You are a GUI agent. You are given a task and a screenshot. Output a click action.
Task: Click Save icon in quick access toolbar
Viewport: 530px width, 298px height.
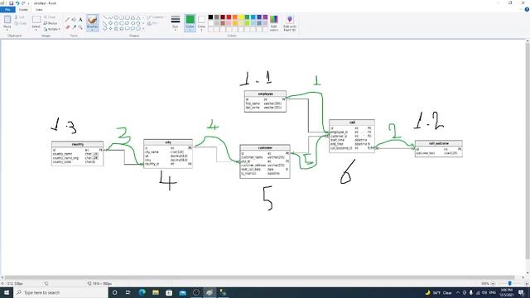[11, 3]
